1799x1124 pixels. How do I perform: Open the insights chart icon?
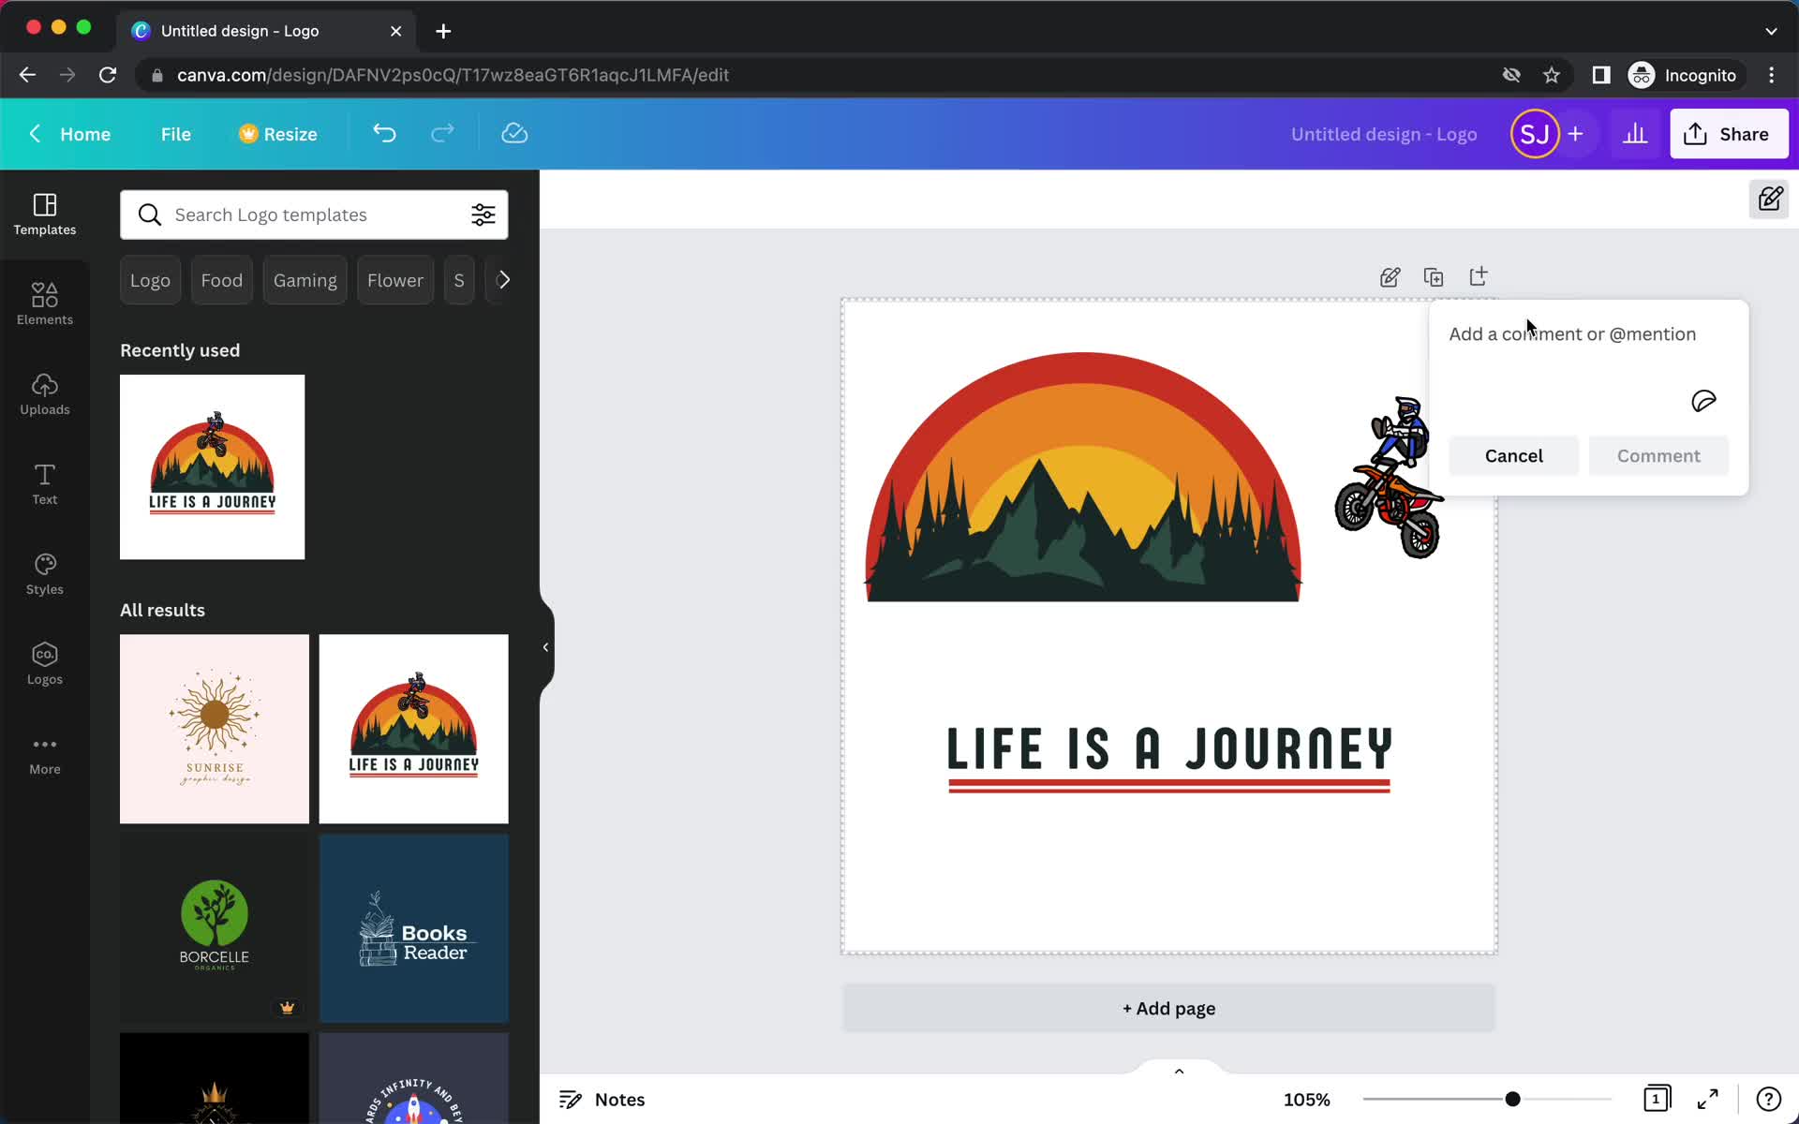tap(1635, 134)
